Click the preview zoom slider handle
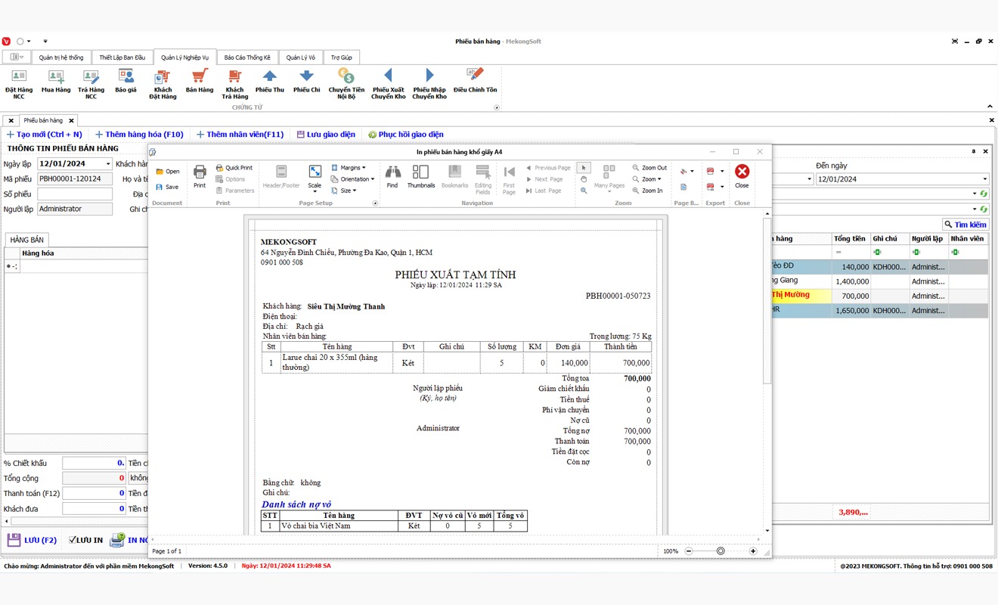Screen dimensions: 998x605 (720, 551)
